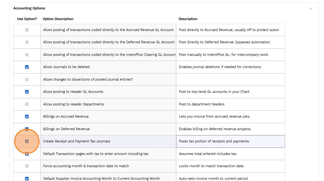Enable posting to Interoffice Clearing GL Account

coord(27,55)
